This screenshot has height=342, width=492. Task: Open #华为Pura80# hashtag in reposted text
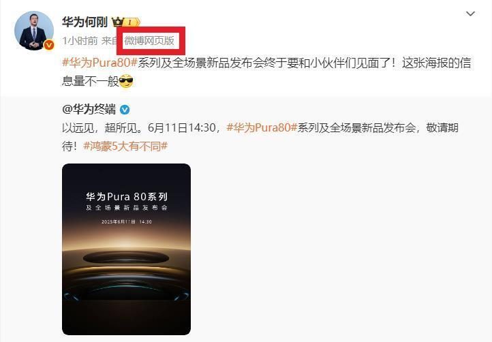tap(262, 127)
